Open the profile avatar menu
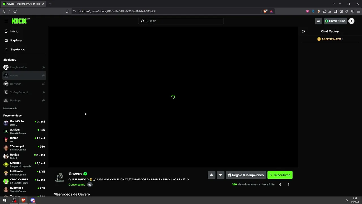The width and height of the screenshot is (362, 204). click(351, 21)
